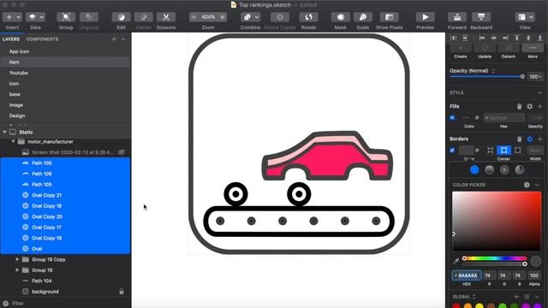Disable the border checkbox

[x=452, y=151]
